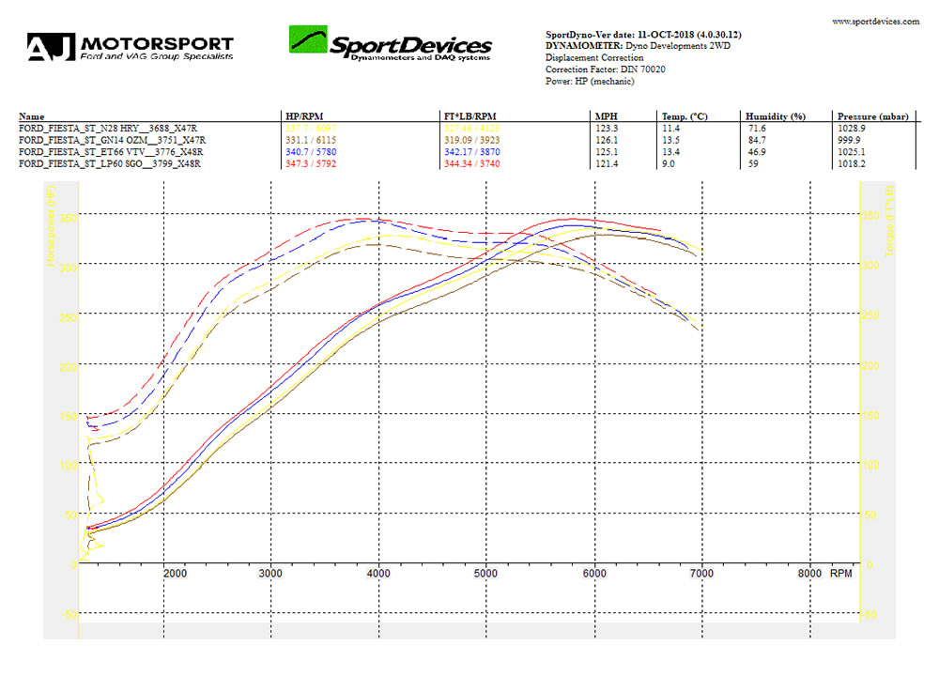
Task: Click the Pressure (mbar) column header
Action: click(x=872, y=116)
